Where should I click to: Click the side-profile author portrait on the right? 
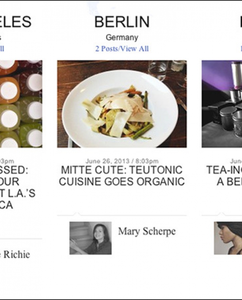click(x=228, y=238)
